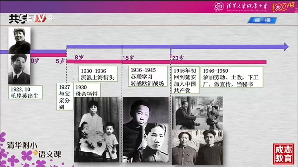Screen dimensions: 298x167
Task: Click the 100th anniversary logo
Action: pyautogui.click(x=283, y=7)
